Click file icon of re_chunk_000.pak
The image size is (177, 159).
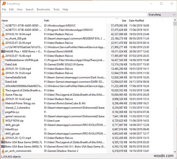[3, 38]
